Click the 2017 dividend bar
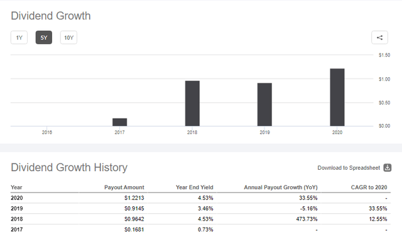The width and height of the screenshot is (402, 244). 120,122
